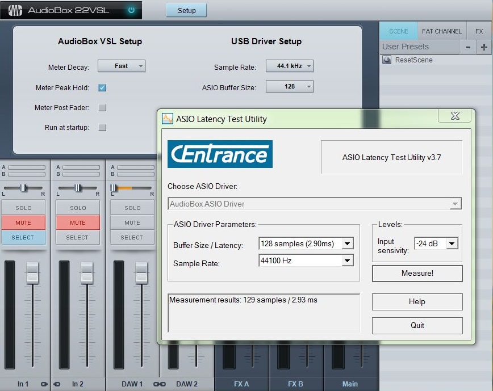
Task: Switch to the FAT CHANNEL tab
Action: coord(442,31)
